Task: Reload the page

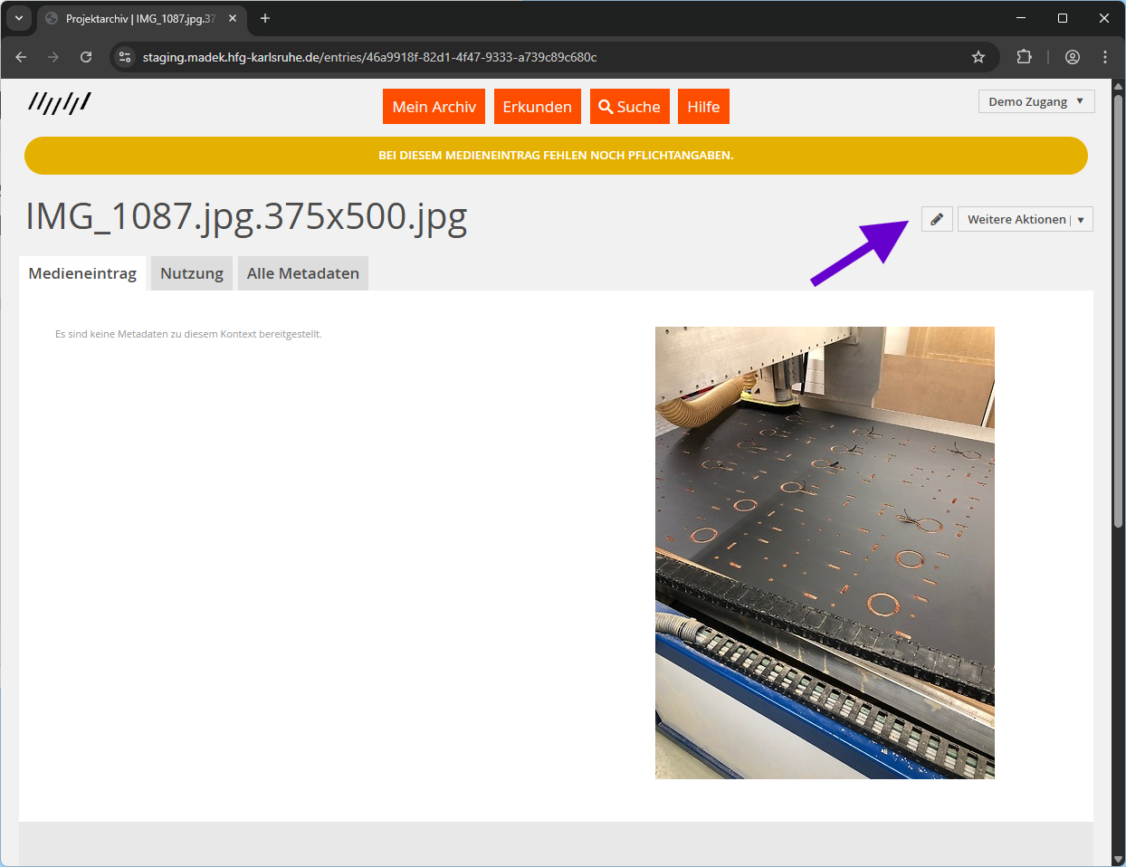Action: click(86, 57)
